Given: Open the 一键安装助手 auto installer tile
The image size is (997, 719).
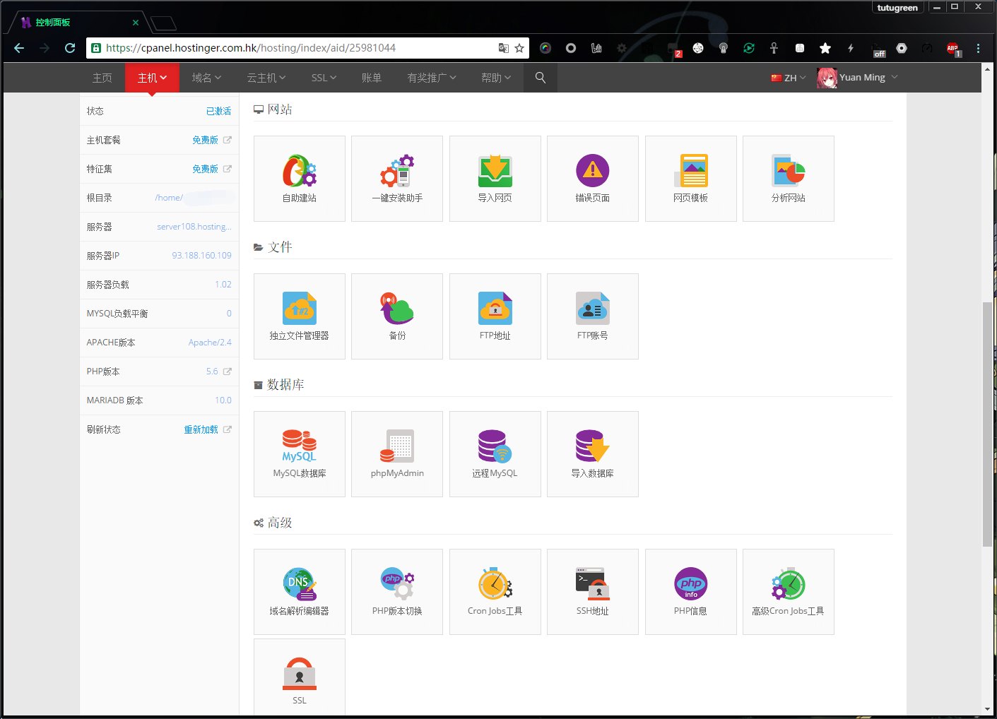Looking at the screenshot, I should tap(397, 179).
